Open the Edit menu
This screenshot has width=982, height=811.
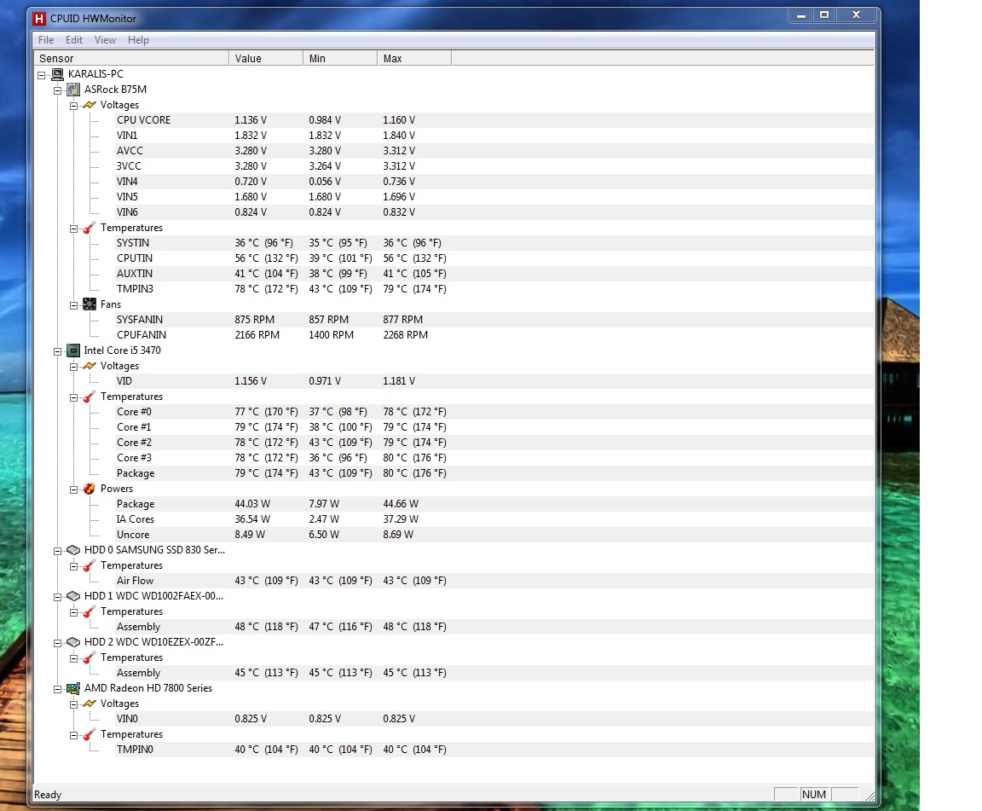(x=74, y=40)
